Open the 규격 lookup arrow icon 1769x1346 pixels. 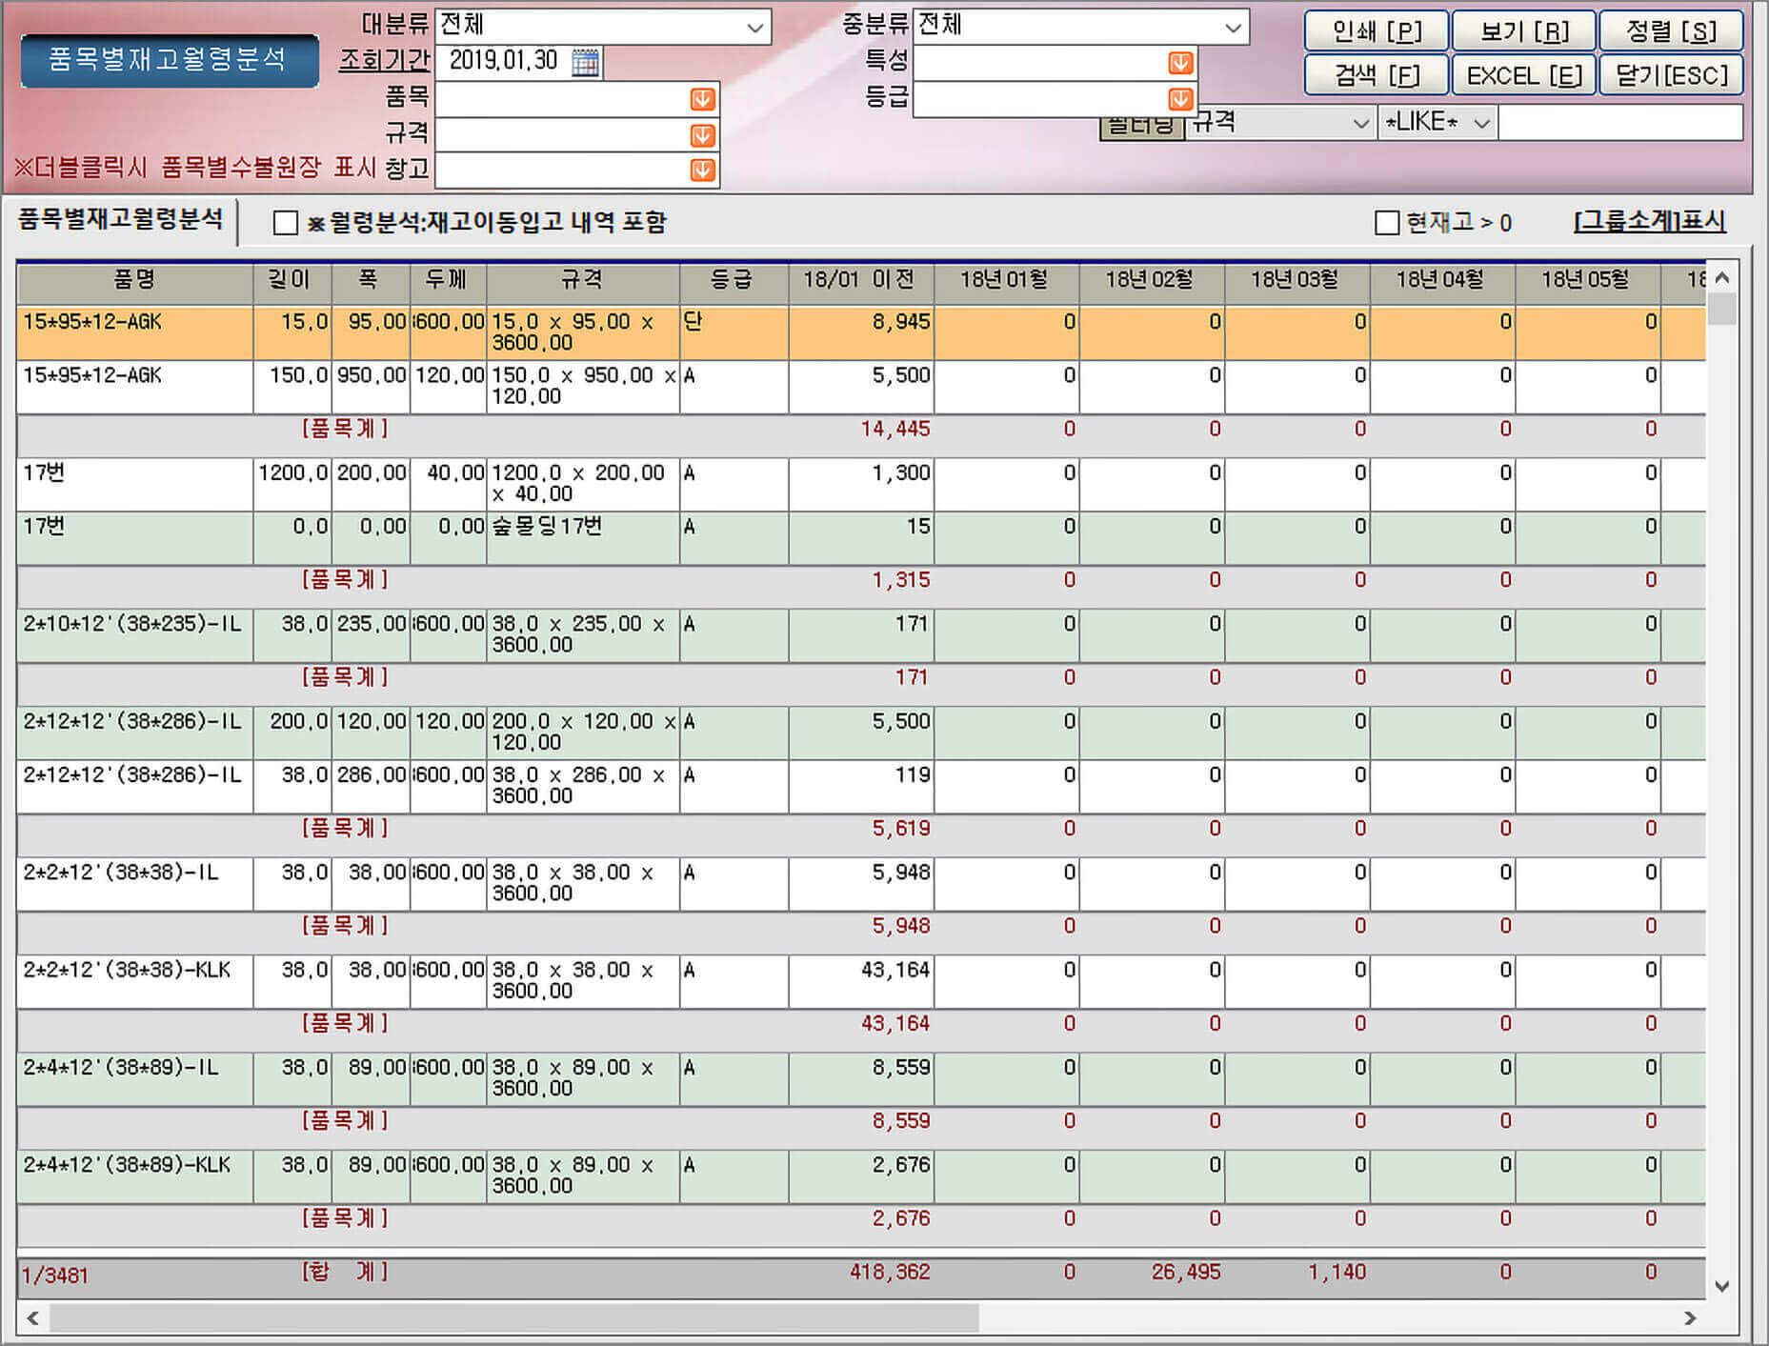(x=702, y=135)
